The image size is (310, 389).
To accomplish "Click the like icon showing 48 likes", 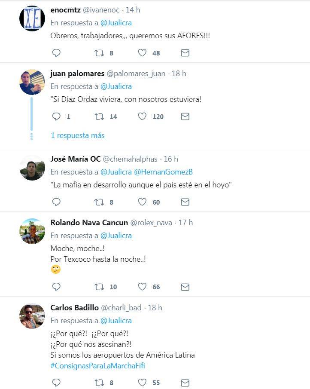I will [x=142, y=53].
